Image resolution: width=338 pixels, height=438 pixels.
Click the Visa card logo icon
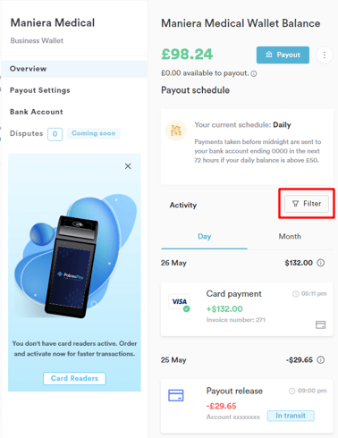coord(179,302)
